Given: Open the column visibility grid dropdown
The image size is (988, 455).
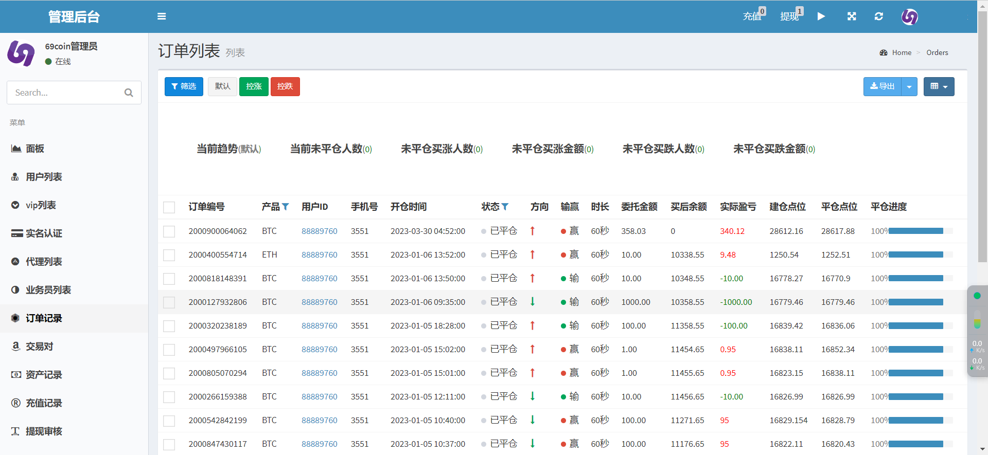Looking at the screenshot, I should coord(939,86).
